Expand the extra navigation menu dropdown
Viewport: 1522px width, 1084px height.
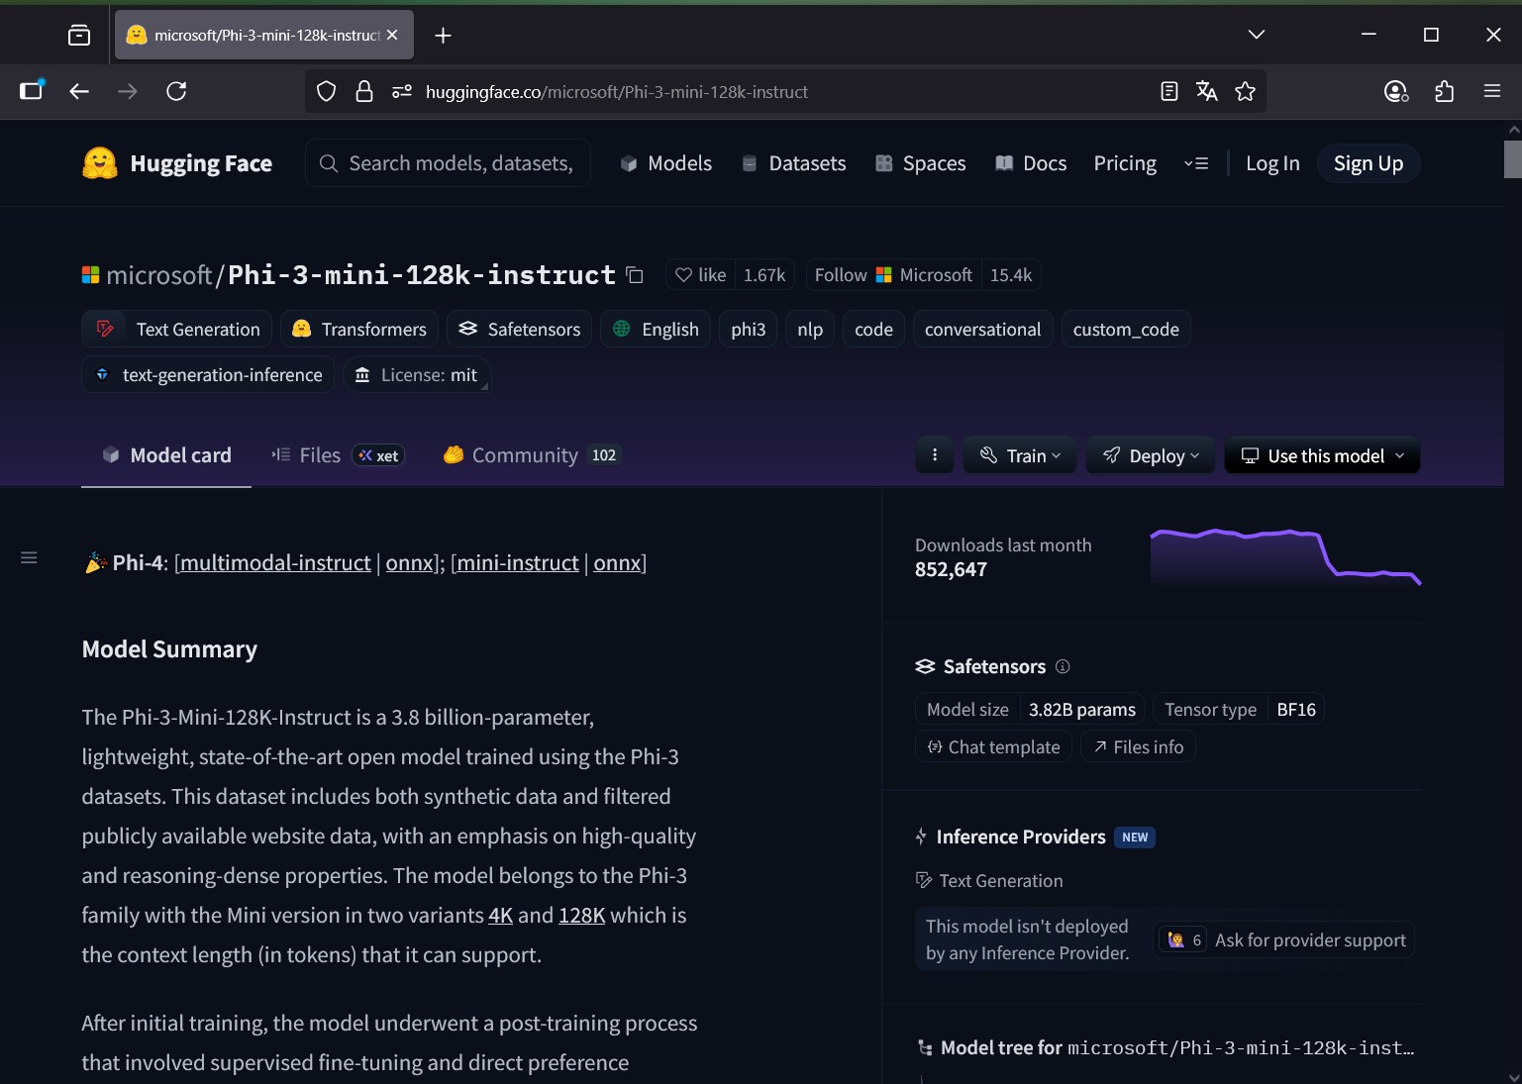pyautogui.click(x=1196, y=163)
